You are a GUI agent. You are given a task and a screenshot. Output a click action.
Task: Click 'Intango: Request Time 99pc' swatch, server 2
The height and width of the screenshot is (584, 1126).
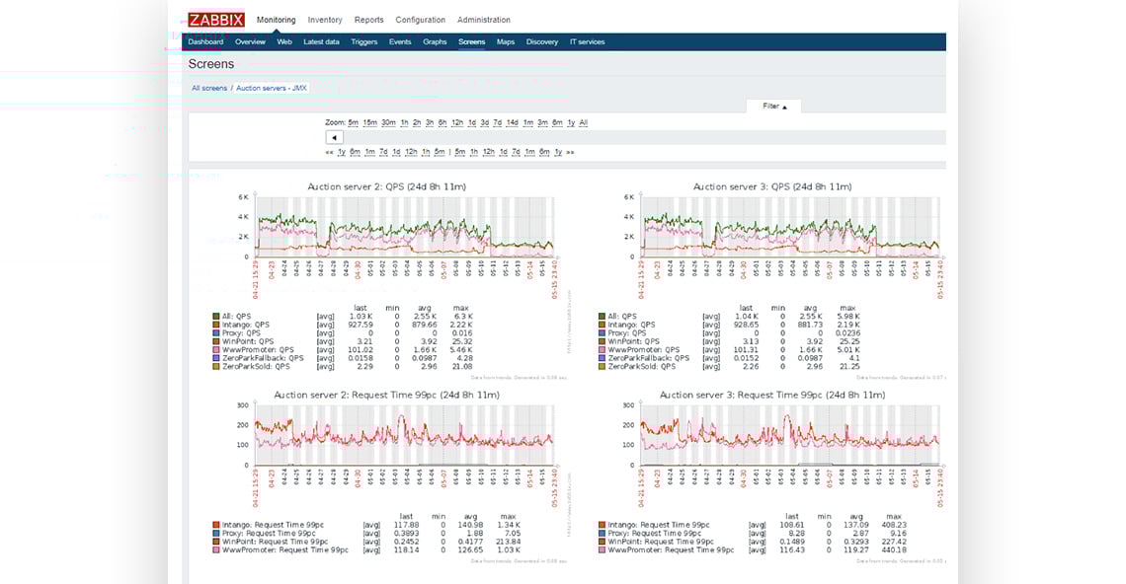(215, 525)
